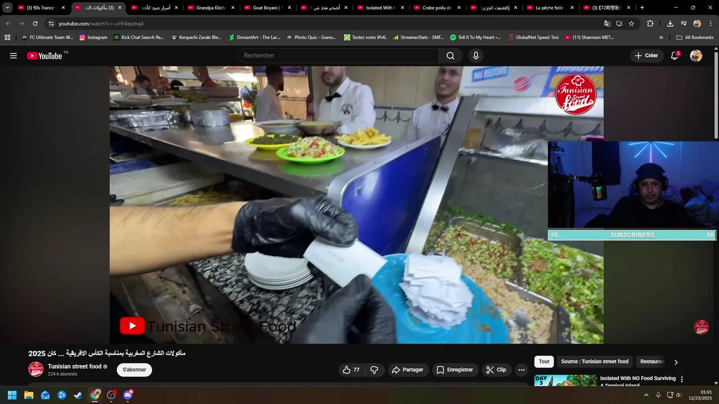
Task: Go back to previous page
Action: 8,24
